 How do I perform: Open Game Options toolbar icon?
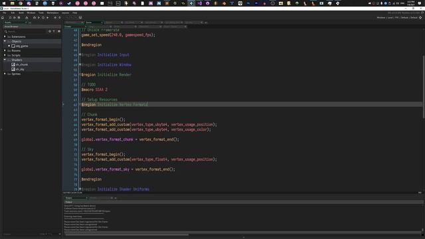click(55, 18)
